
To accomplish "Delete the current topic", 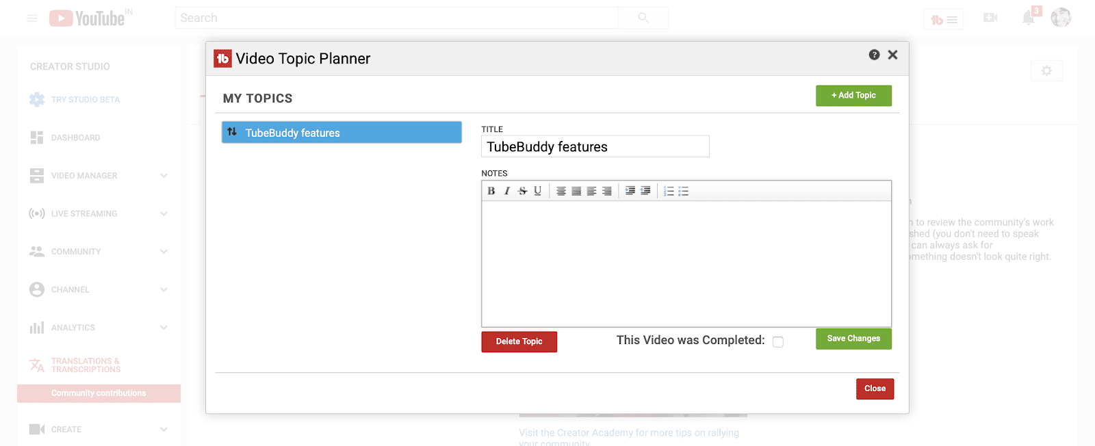I will [x=519, y=341].
